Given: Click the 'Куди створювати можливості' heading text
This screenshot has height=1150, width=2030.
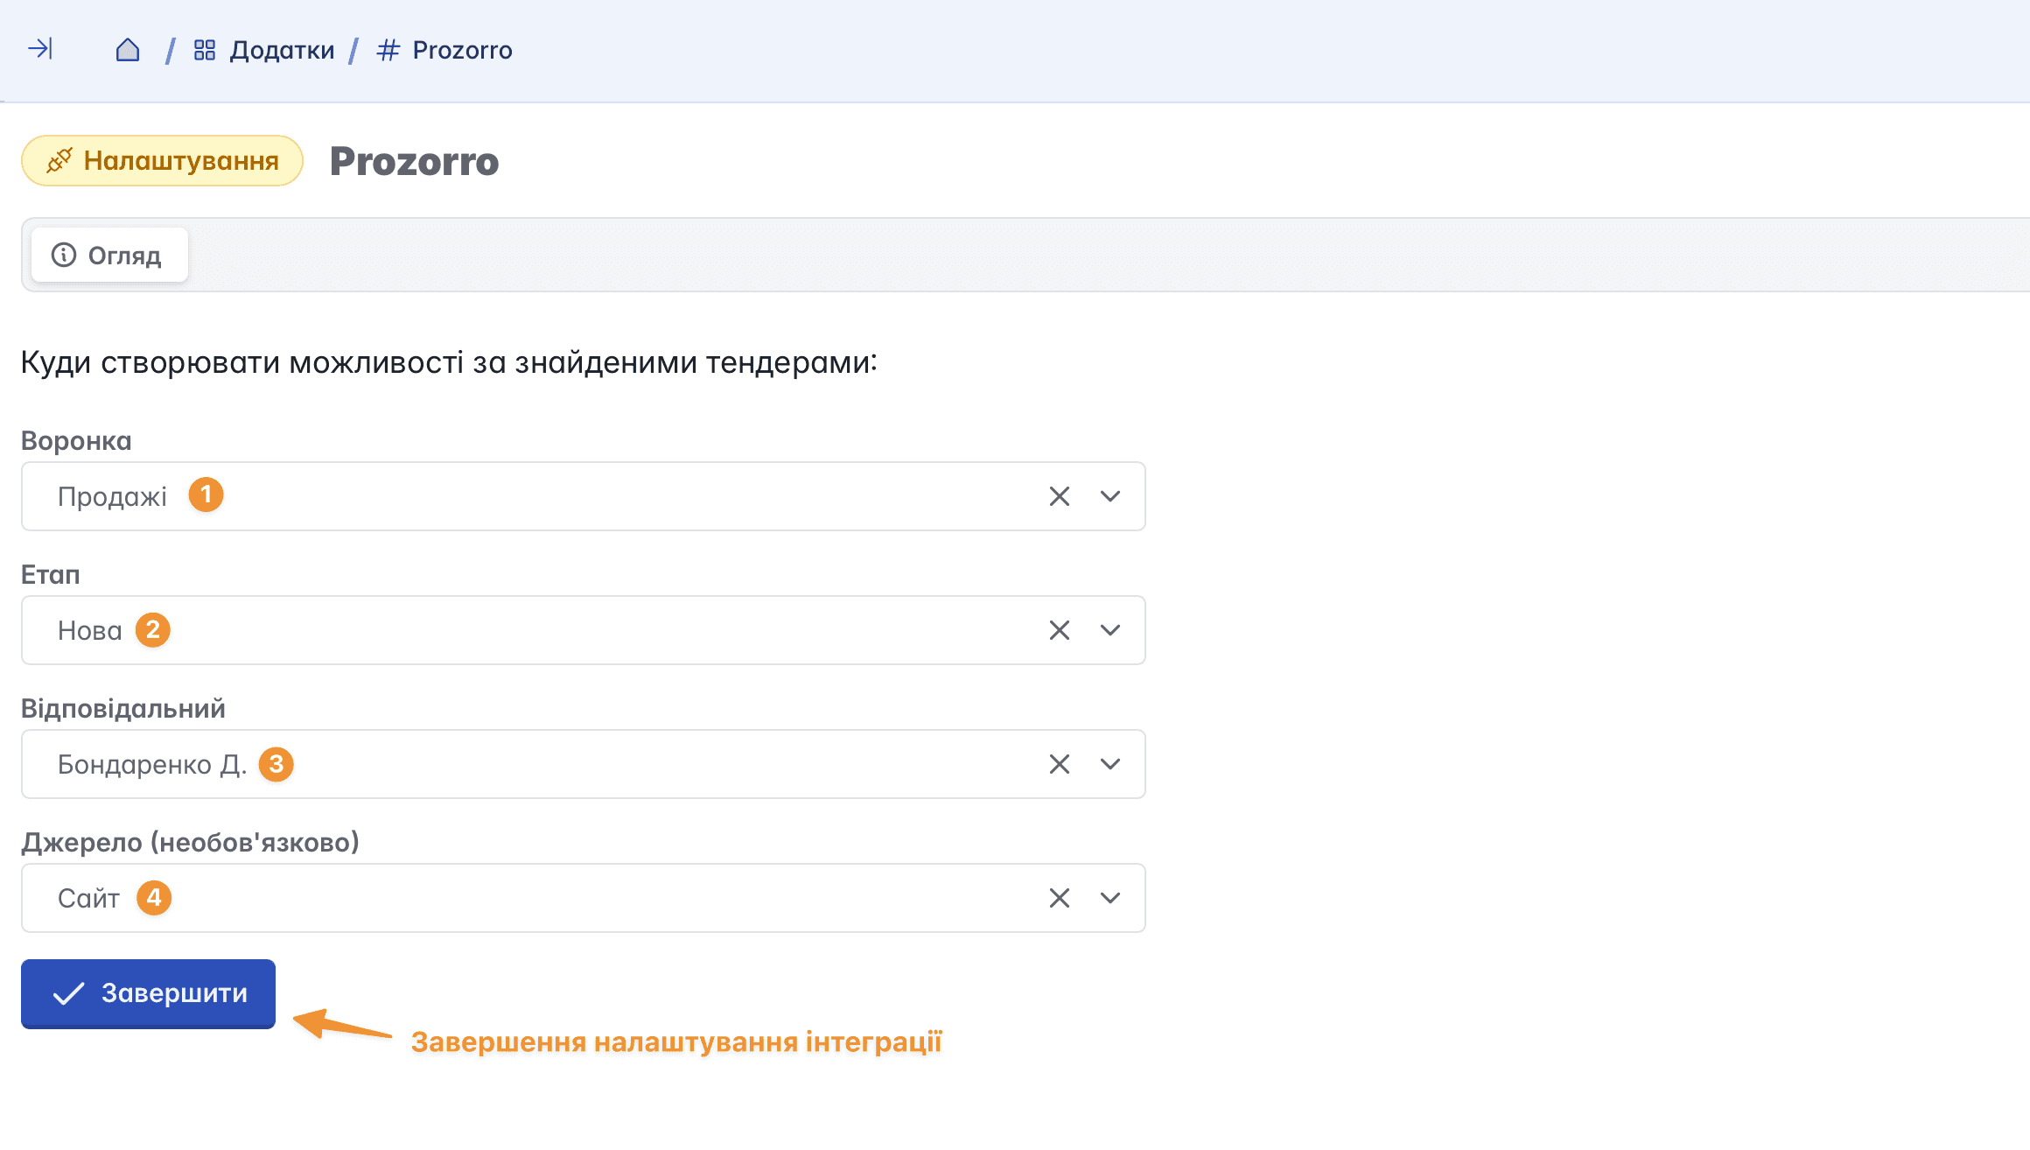Looking at the screenshot, I should [x=449, y=362].
